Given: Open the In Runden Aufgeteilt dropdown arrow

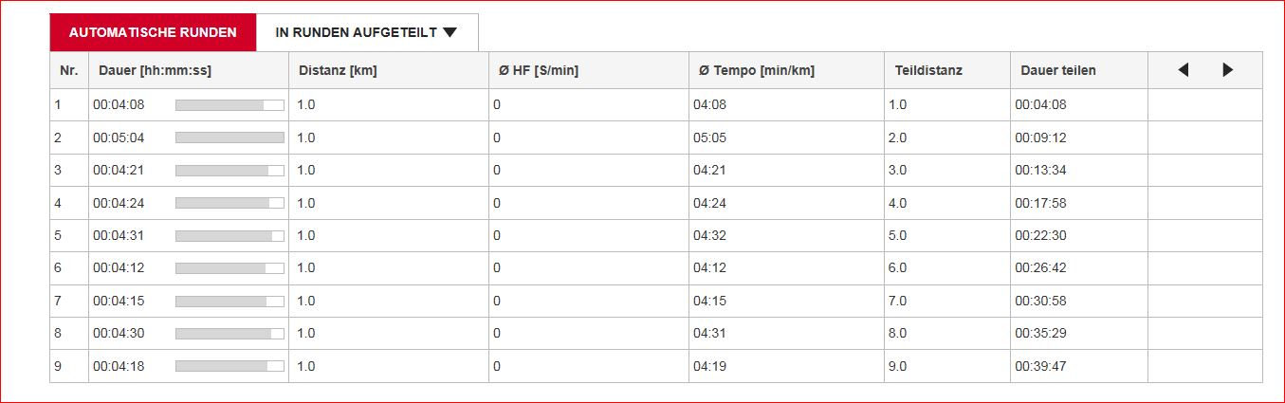Looking at the screenshot, I should tap(450, 32).
